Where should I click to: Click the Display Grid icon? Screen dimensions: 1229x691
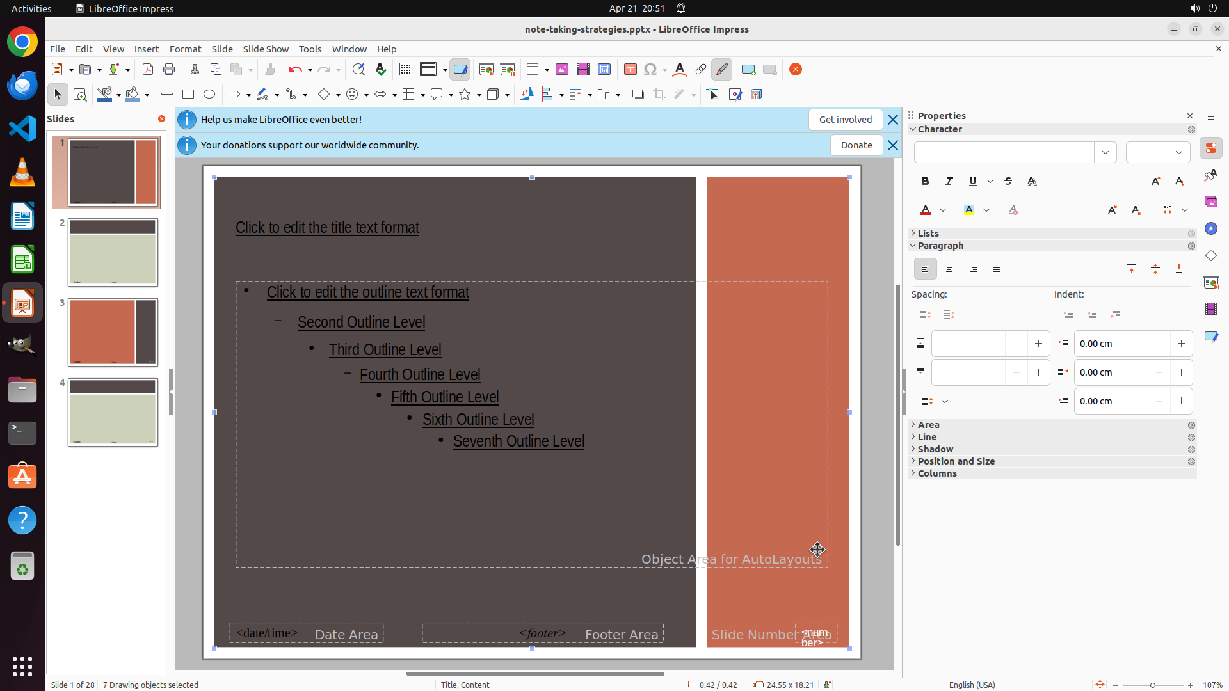click(406, 70)
